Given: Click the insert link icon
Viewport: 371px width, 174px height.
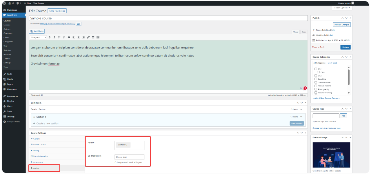Looking at the screenshot, I should pyautogui.click(x=88, y=37).
